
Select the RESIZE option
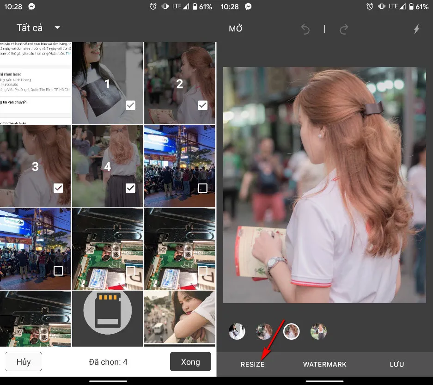pos(252,364)
